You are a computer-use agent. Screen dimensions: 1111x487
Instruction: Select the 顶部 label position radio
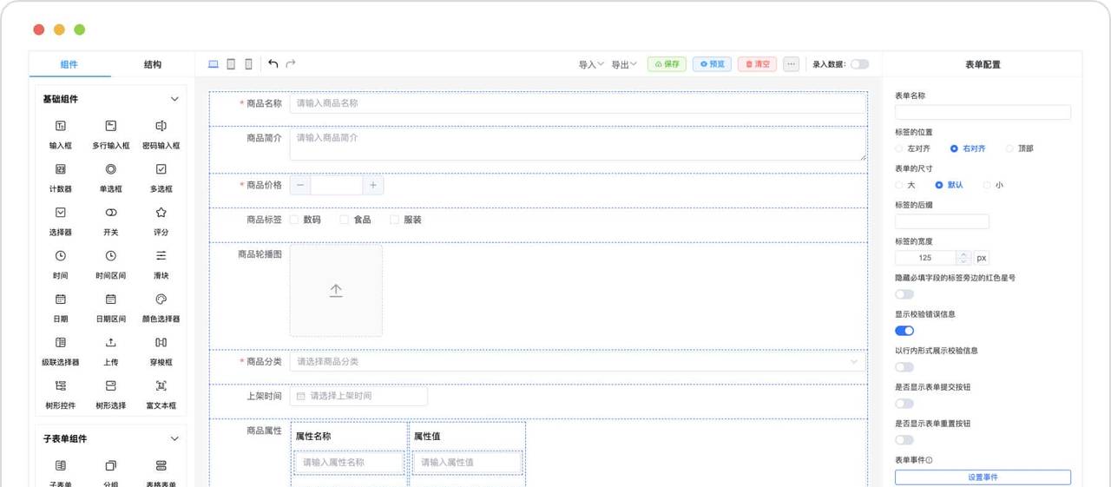tap(1009, 148)
